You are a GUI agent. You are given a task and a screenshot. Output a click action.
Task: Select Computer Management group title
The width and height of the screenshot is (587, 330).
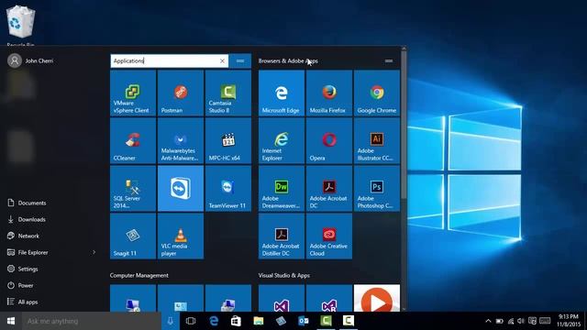coord(138,275)
